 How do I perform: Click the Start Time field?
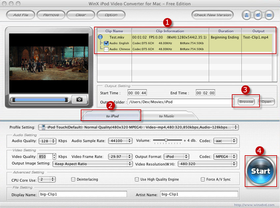[137, 93]
